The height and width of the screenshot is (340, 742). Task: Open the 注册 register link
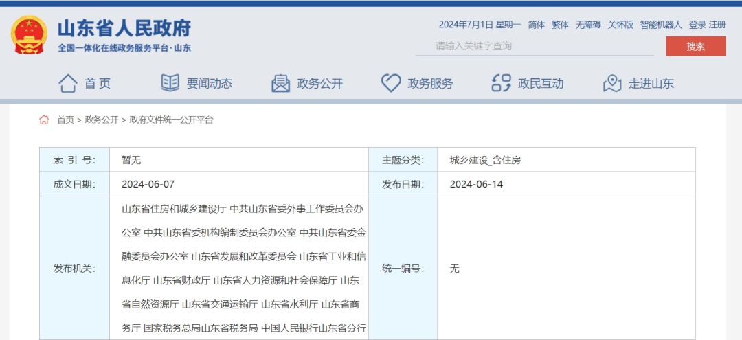[717, 25]
